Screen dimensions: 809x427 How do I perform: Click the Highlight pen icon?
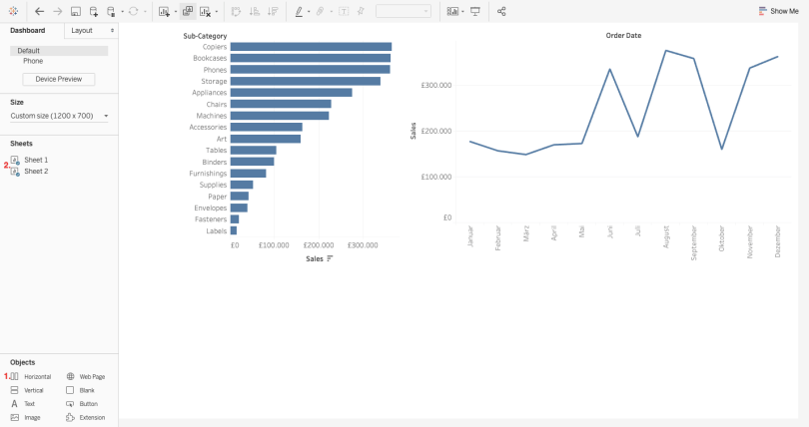point(299,11)
